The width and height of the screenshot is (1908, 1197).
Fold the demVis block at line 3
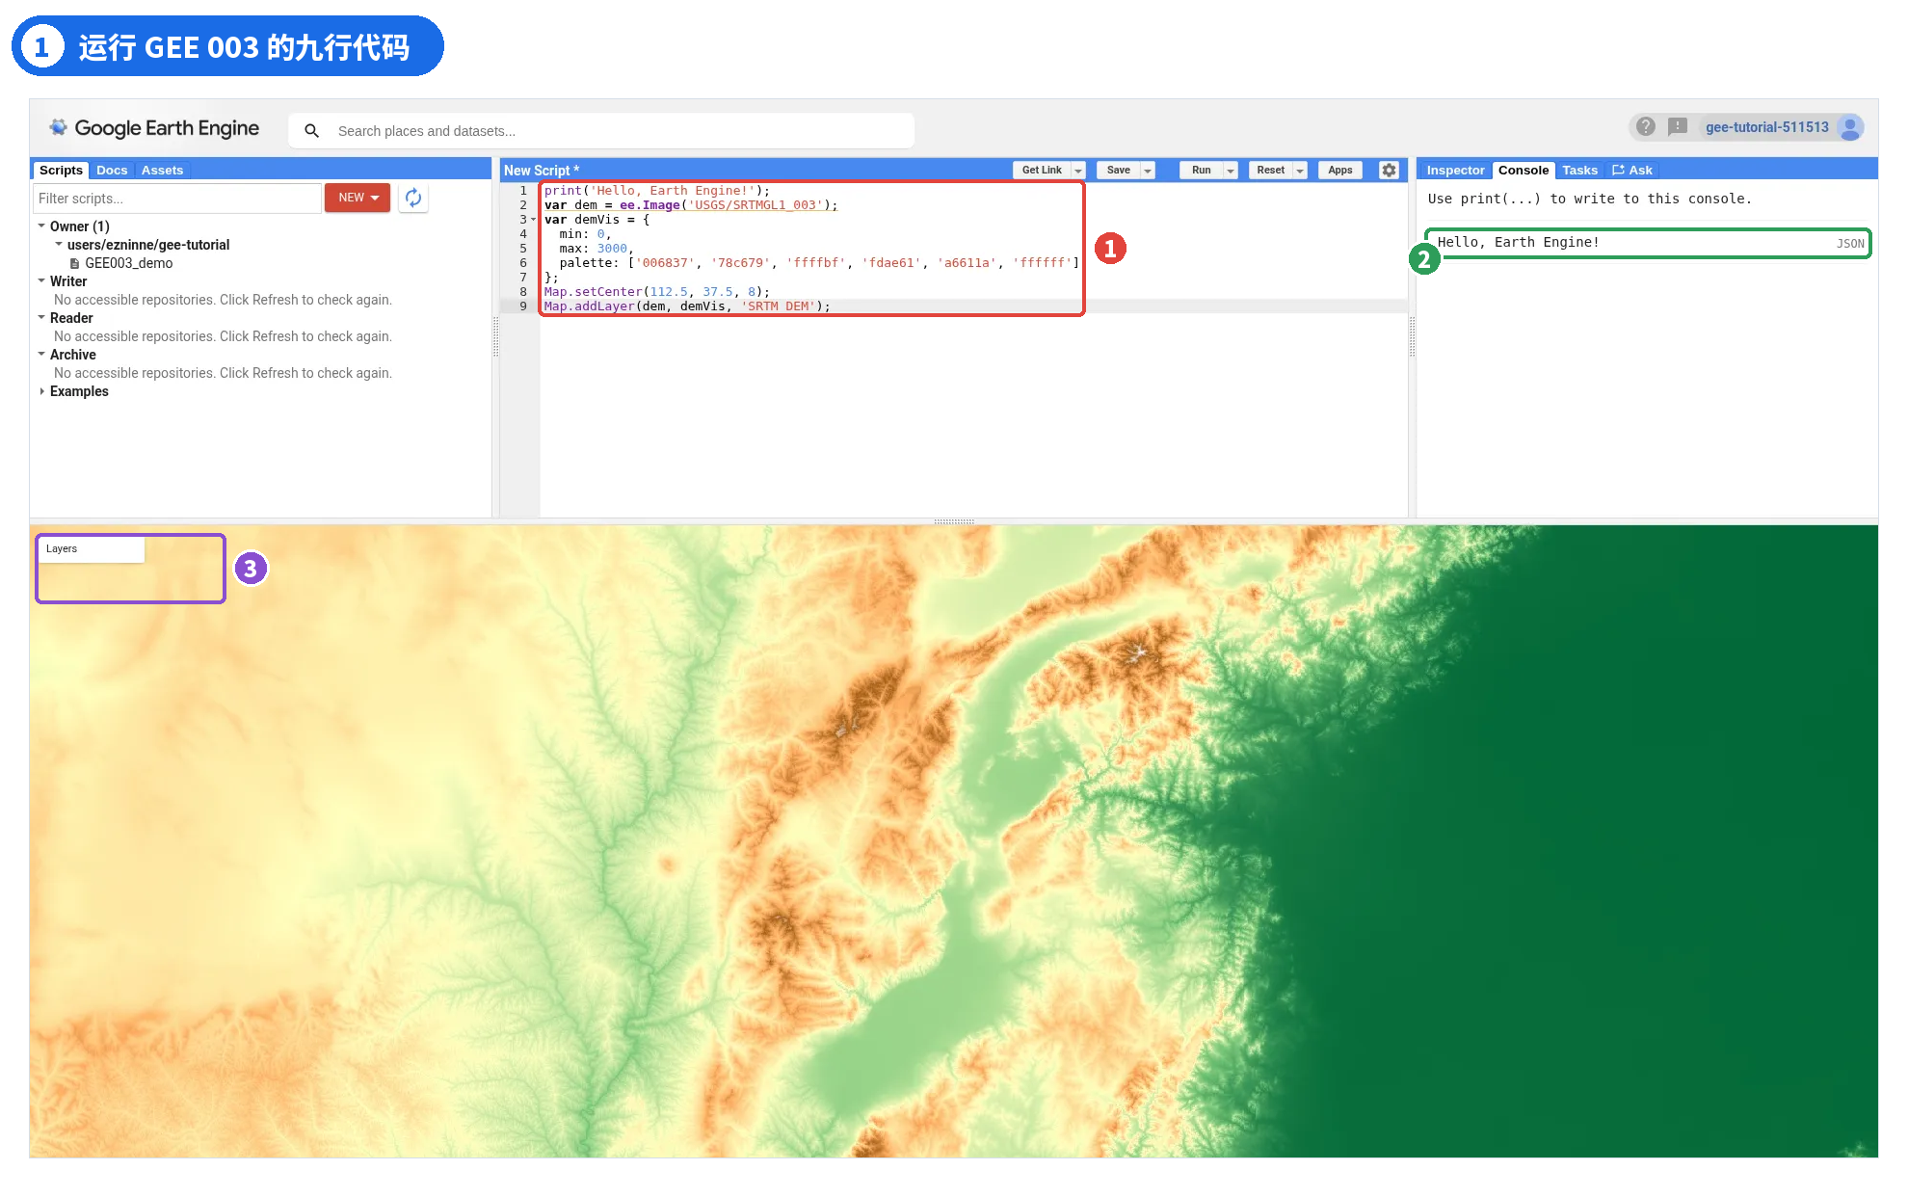coord(533,220)
